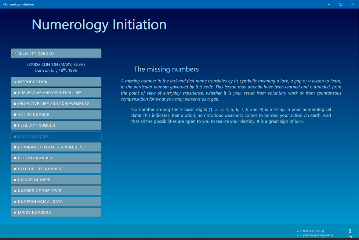Open the DESTINY NUMBER section
The height and width of the screenshot is (240, 359).
pyautogui.click(x=56, y=158)
